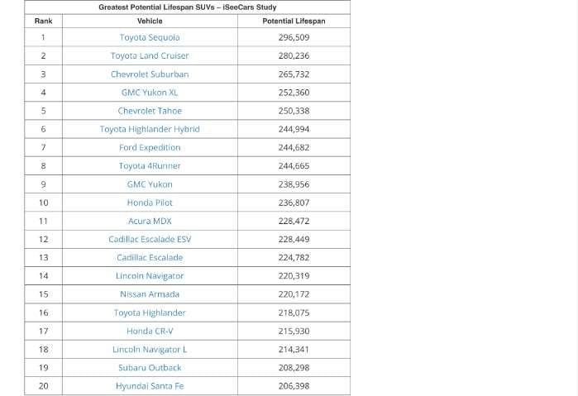Click the Toyota Land Cruiser link
This screenshot has height=396, width=578.
pos(150,55)
